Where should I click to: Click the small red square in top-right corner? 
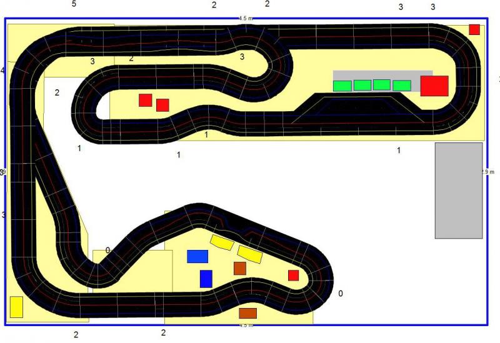point(474,29)
